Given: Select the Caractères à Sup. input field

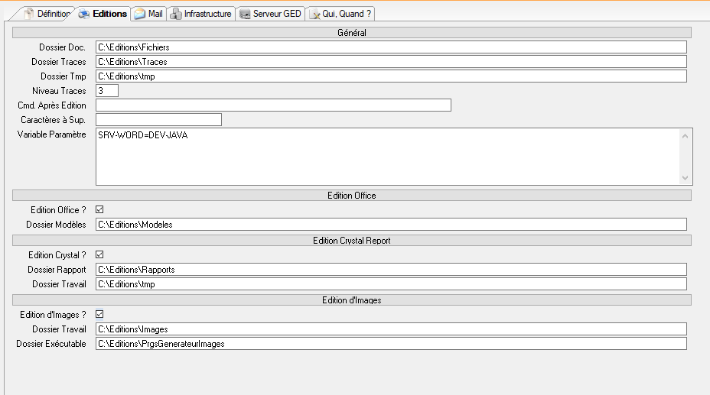Looking at the screenshot, I should pyautogui.click(x=158, y=120).
